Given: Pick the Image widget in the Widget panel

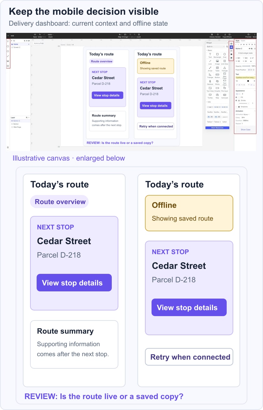Looking at the screenshot, I should [x=217, y=62].
